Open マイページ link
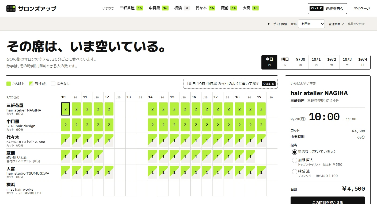The height and width of the screenshot is (204, 377). pyautogui.click(x=362, y=8)
